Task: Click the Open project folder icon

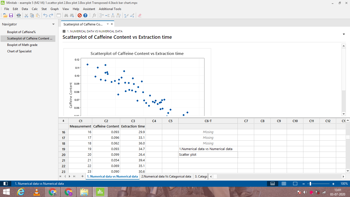Action: (x=5, y=15)
